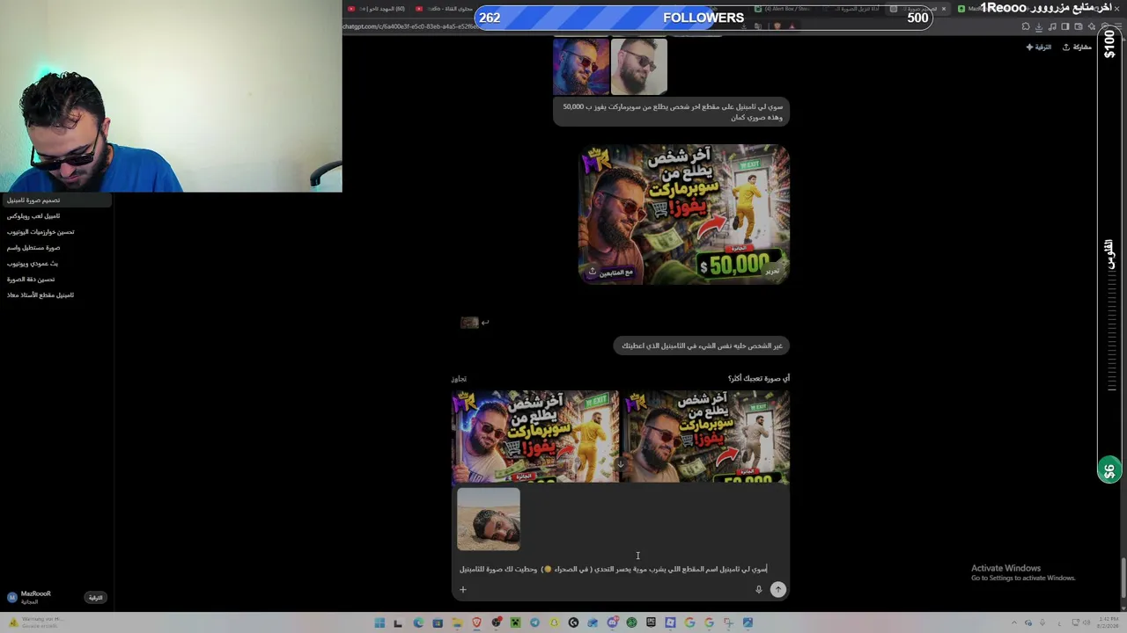The width and height of the screenshot is (1127, 633).
Task: Open the second uploaded portrait photo with grey background
Action: click(x=639, y=66)
